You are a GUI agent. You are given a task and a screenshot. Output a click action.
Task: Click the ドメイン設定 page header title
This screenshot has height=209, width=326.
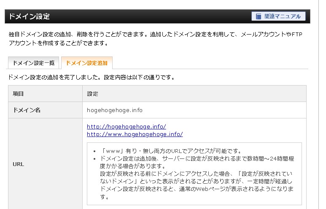coord(30,16)
